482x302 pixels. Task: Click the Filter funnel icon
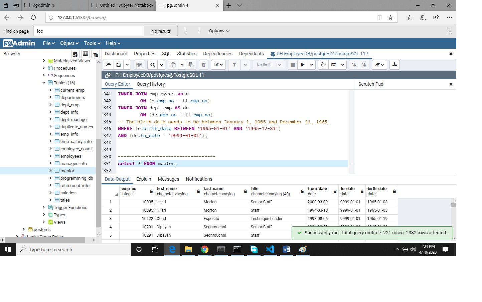coord(234,65)
